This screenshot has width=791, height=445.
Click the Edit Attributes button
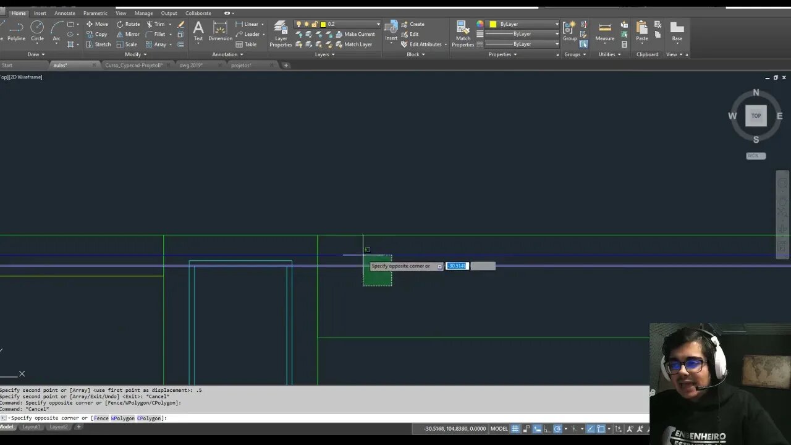pyautogui.click(x=424, y=44)
